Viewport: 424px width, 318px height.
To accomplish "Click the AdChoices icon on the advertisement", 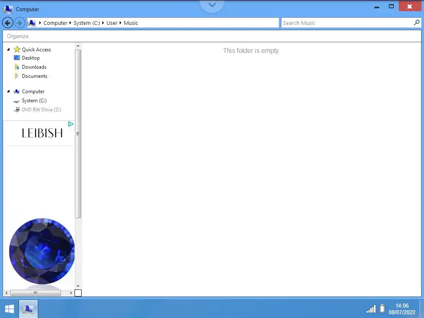I will [x=71, y=124].
